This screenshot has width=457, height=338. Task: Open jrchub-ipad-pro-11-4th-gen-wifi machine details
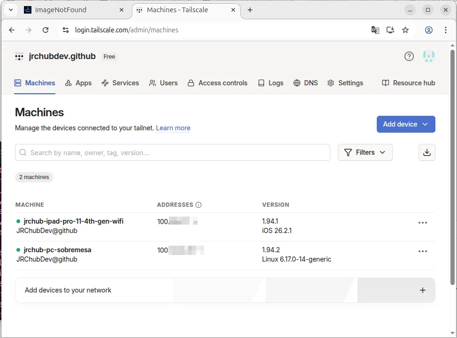pos(74,221)
